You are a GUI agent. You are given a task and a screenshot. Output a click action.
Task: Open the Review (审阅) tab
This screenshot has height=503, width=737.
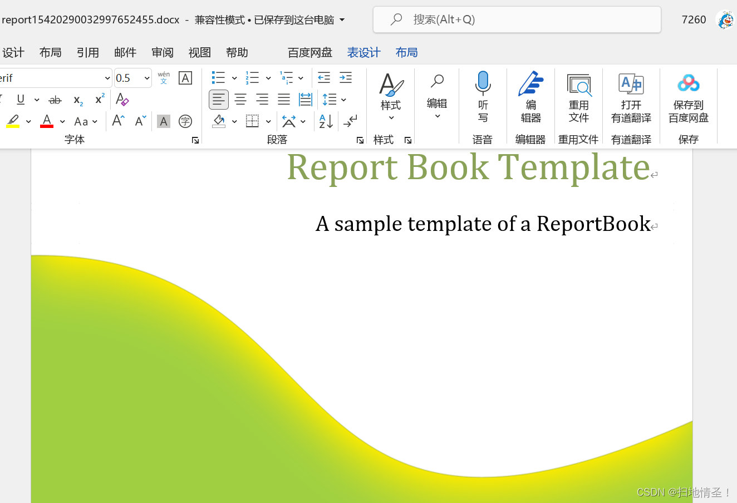click(x=163, y=52)
